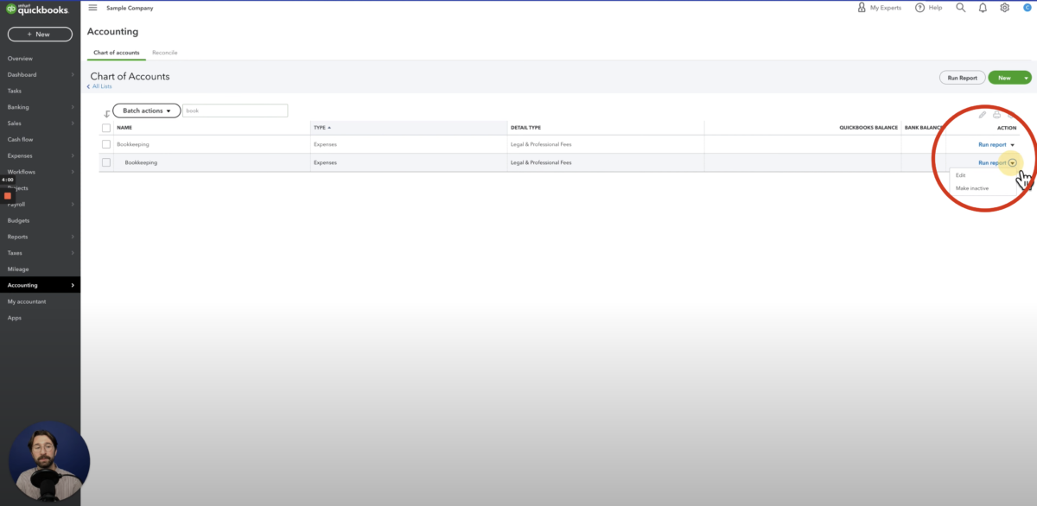Check the indented Bookkeeping sub-account checkbox

coord(106,162)
